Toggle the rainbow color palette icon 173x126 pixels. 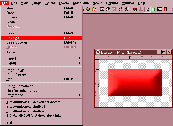pyautogui.click(x=153, y=9)
